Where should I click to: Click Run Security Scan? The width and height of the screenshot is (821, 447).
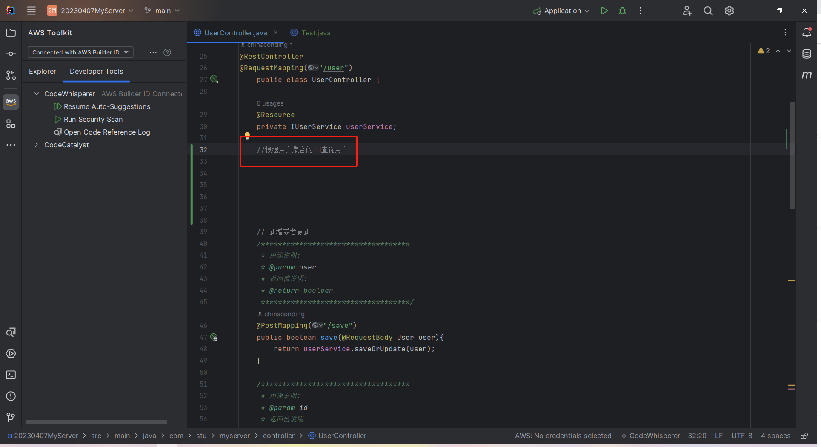pyautogui.click(x=93, y=119)
